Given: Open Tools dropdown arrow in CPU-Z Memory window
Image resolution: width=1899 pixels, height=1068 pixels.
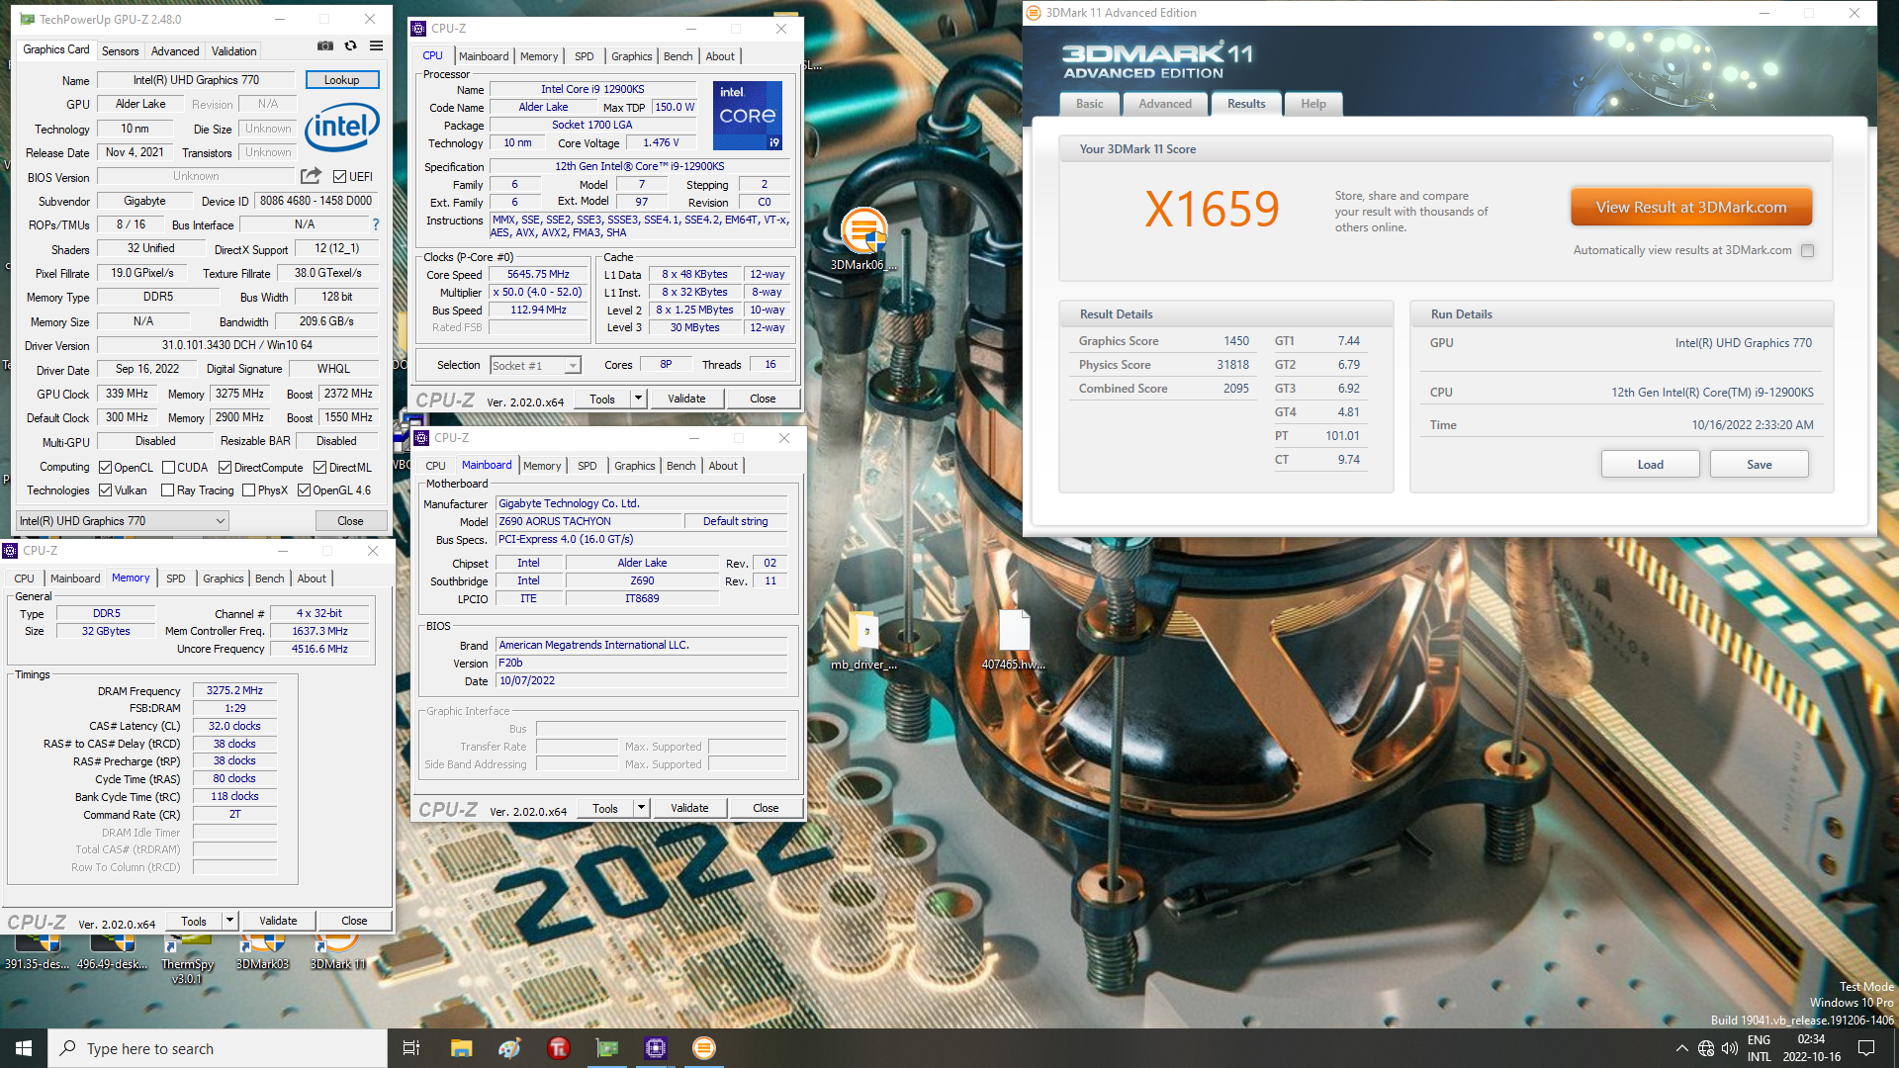Looking at the screenshot, I should coord(229,921).
